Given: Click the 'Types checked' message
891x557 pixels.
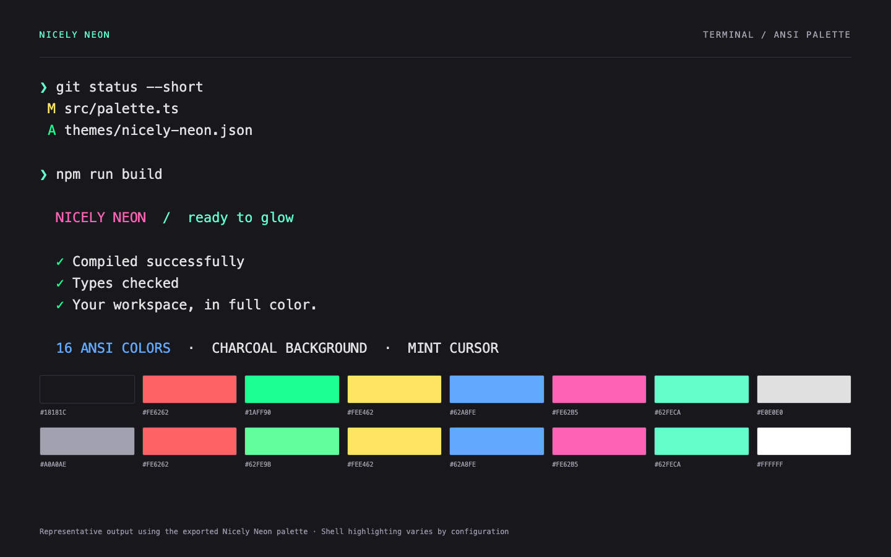Looking at the screenshot, I should tap(126, 283).
